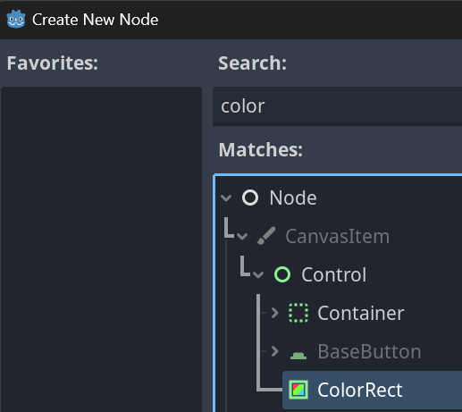Click the white circle Node icon
Viewport: 462px width, 412px height.
[250, 198]
